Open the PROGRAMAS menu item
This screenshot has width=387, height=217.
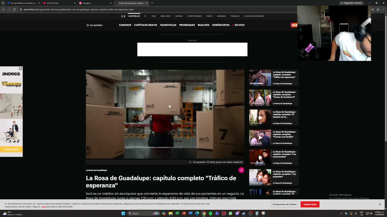187,25
